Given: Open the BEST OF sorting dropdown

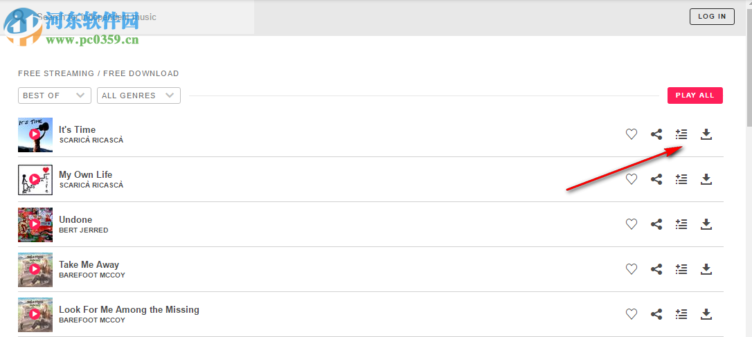Looking at the screenshot, I should point(55,95).
